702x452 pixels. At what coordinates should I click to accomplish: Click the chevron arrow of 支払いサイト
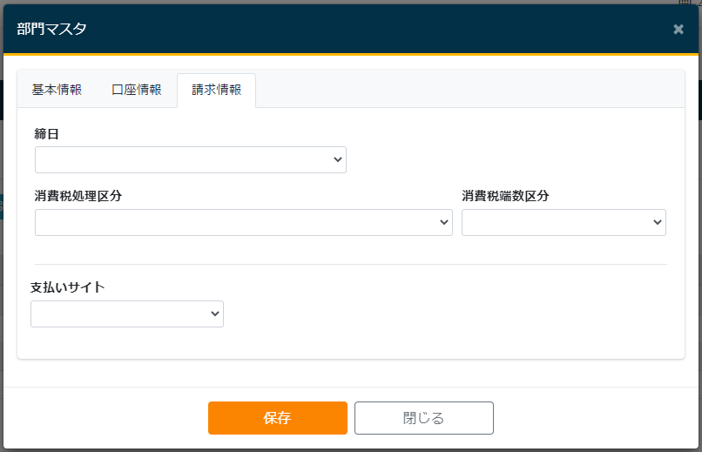point(215,314)
